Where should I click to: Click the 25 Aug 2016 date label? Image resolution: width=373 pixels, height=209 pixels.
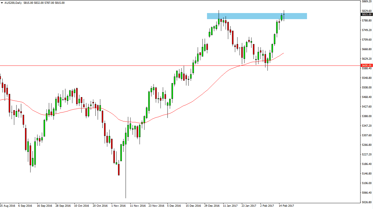point(7,205)
